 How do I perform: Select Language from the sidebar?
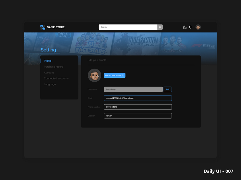pyautogui.click(x=50, y=84)
